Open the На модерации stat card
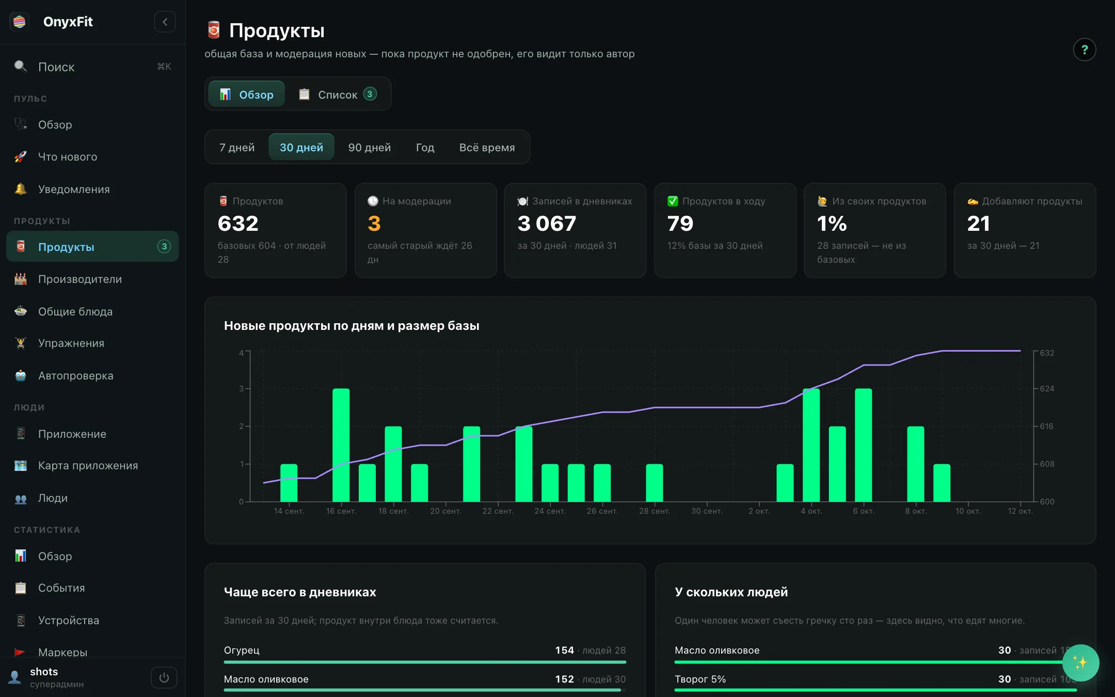The image size is (1115, 697). (425, 230)
